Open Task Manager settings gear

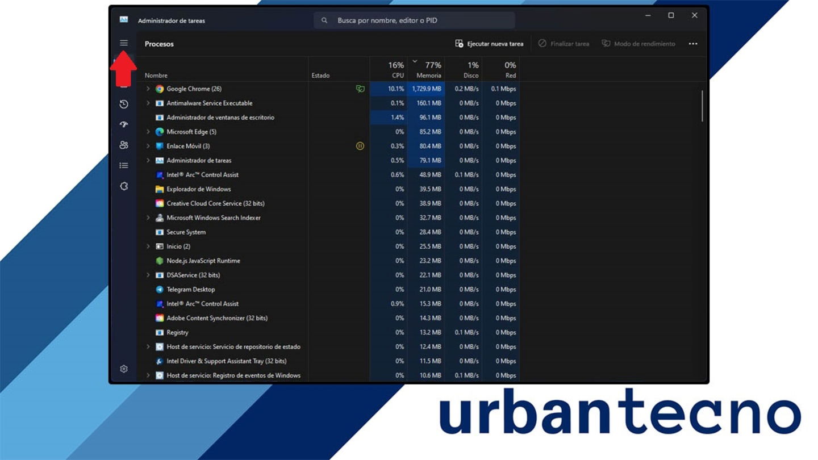click(124, 369)
